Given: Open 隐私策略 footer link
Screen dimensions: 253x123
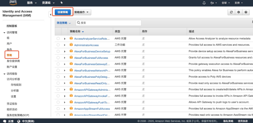Looking at the screenshot, I should [x=228, y=121].
